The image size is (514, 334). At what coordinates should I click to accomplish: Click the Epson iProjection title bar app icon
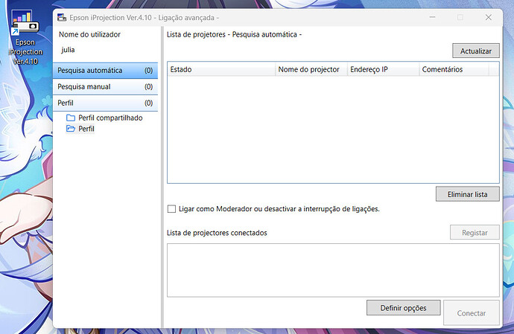click(62, 18)
